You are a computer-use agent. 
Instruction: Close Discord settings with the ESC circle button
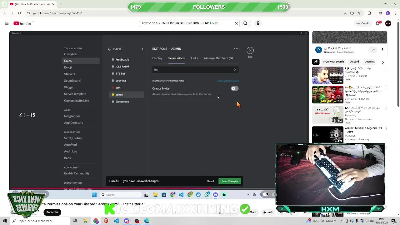point(250,50)
